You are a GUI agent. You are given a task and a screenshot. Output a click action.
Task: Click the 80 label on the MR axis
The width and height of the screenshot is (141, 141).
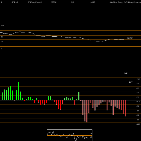coord(138,84)
